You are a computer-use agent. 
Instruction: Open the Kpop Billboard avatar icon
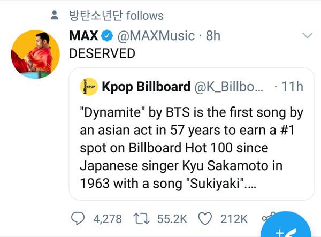tap(88, 87)
